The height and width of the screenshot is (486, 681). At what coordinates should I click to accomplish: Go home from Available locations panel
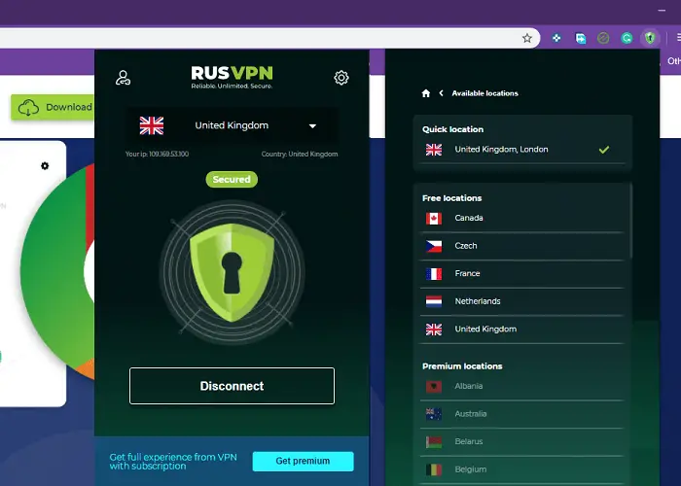click(426, 93)
